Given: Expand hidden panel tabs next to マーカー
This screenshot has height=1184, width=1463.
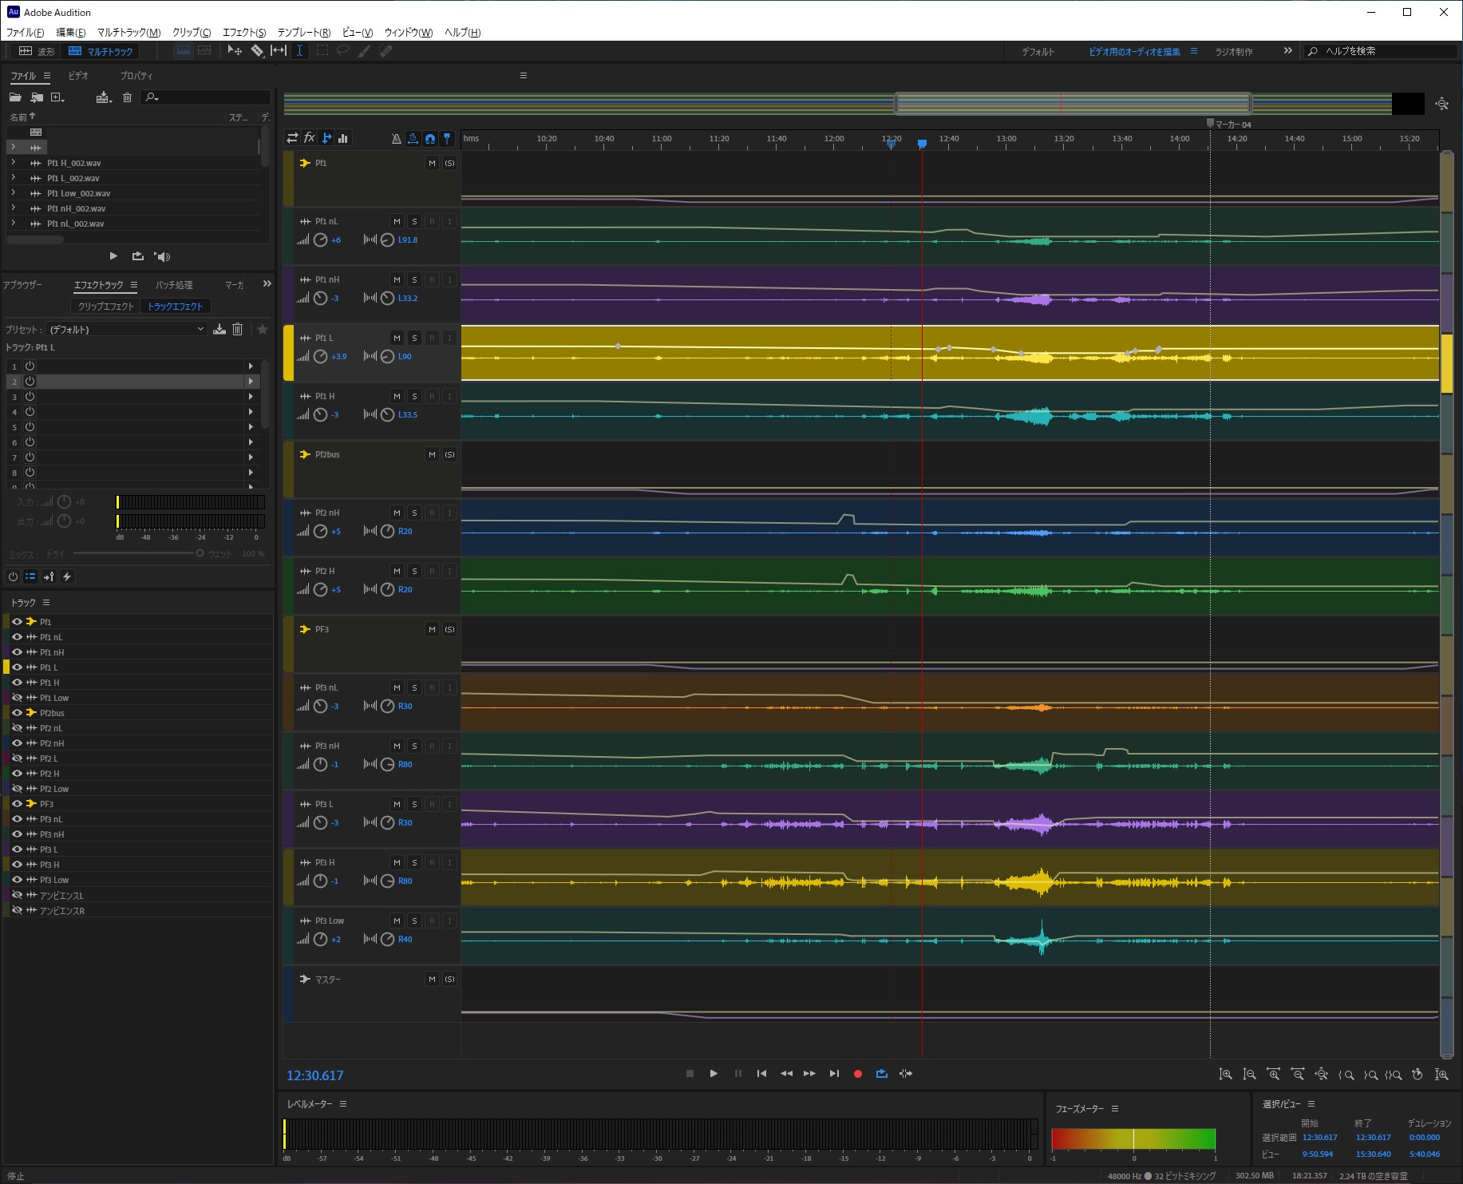Looking at the screenshot, I should coord(267,284).
